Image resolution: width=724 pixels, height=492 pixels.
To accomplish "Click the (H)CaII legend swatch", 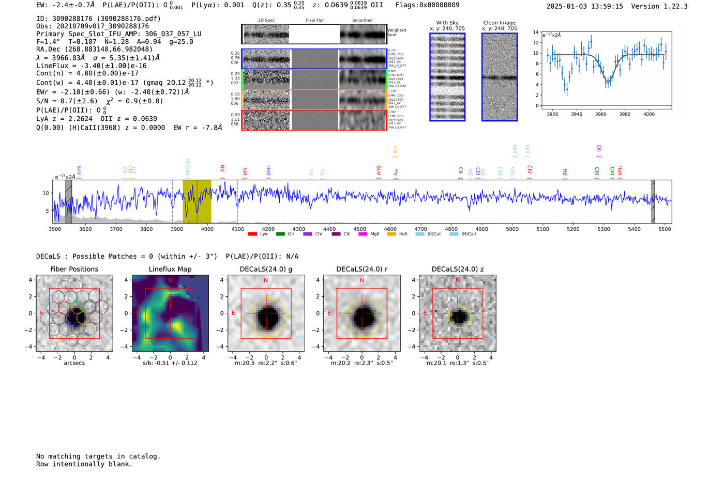I will tap(454, 234).
